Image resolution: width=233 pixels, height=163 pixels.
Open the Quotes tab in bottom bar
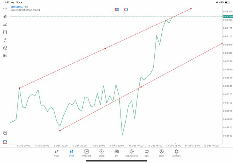(56, 153)
